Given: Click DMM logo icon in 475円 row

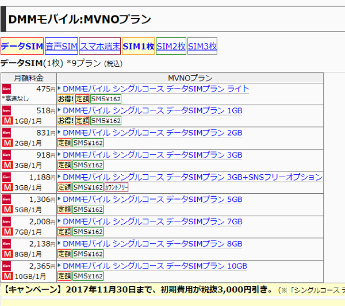Looking at the screenshot, I should (x=6, y=89).
